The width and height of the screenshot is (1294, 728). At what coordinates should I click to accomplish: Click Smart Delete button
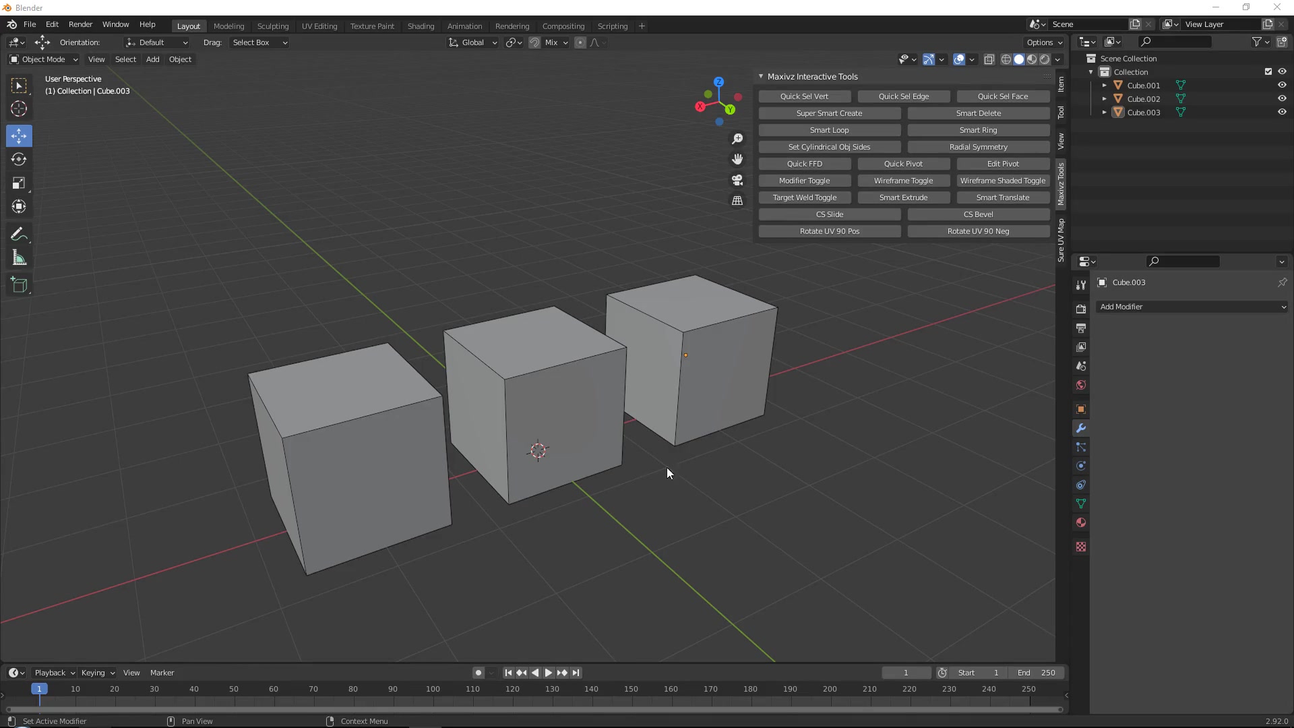(x=979, y=114)
